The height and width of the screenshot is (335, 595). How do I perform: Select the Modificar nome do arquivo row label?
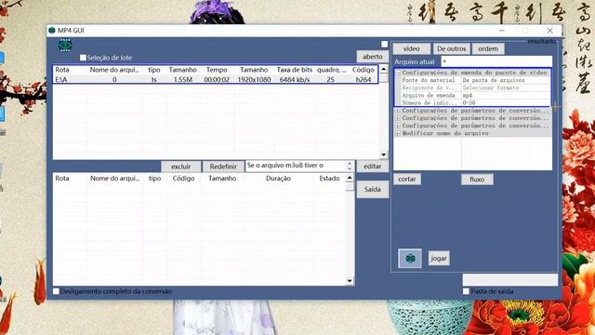click(445, 133)
